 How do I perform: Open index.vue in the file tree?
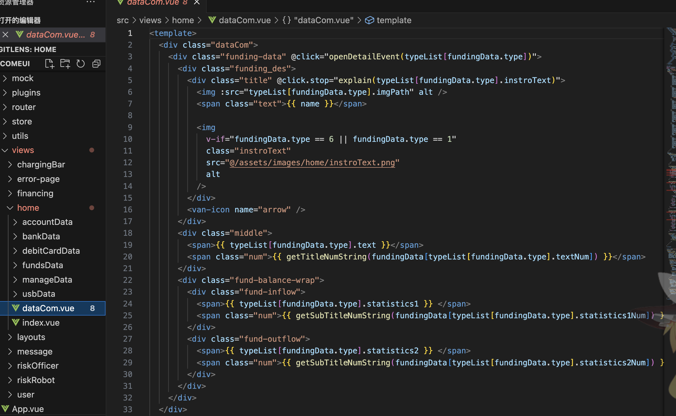(53, 322)
